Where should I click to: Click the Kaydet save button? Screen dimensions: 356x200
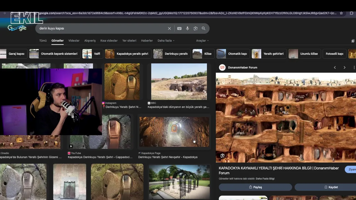pyautogui.click(x=325, y=187)
